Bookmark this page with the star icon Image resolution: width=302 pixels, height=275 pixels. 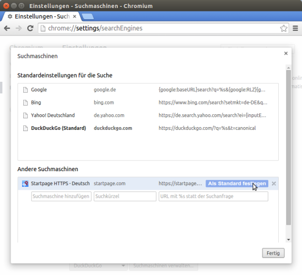point(283,28)
